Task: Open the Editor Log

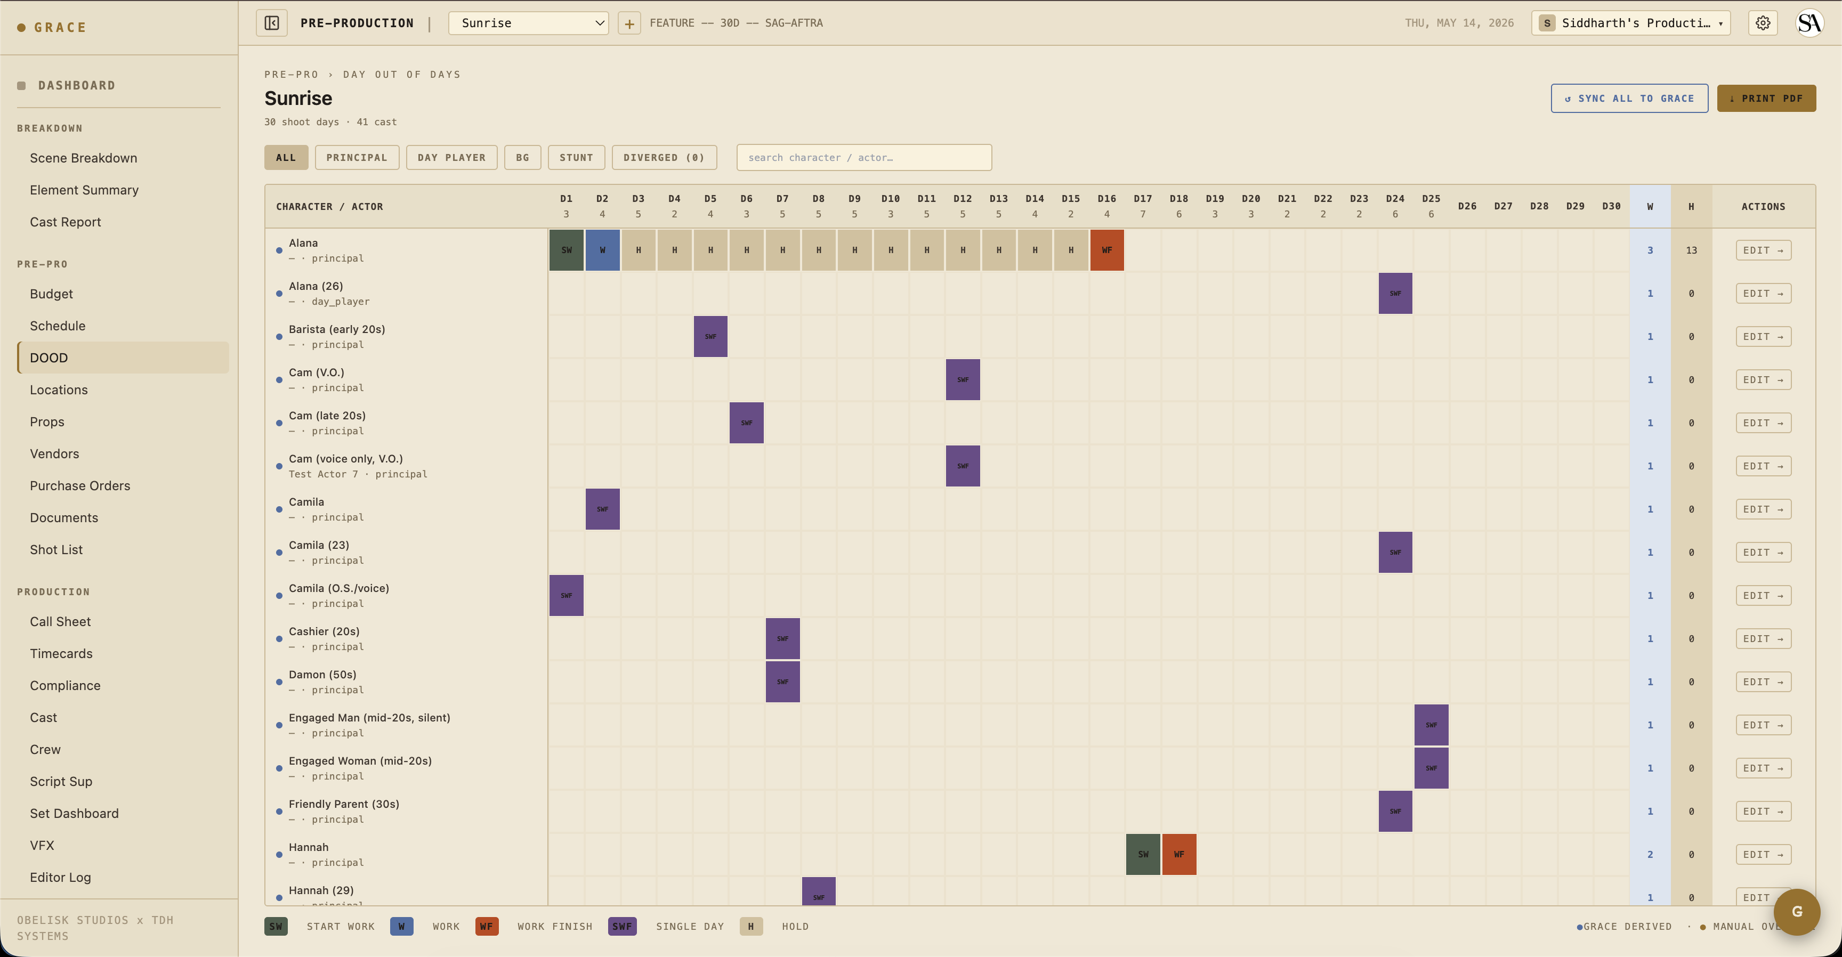Action: (61, 878)
